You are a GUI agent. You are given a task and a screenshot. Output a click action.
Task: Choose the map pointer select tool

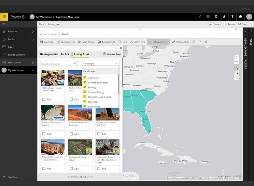pyautogui.click(x=237, y=68)
